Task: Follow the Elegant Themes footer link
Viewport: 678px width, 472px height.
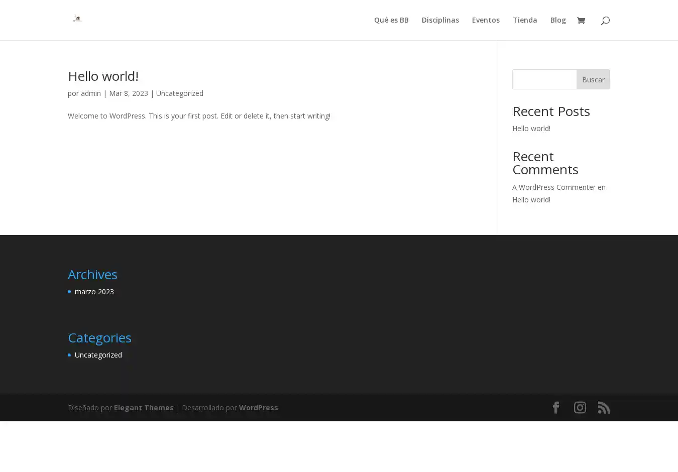Action: tap(143, 408)
